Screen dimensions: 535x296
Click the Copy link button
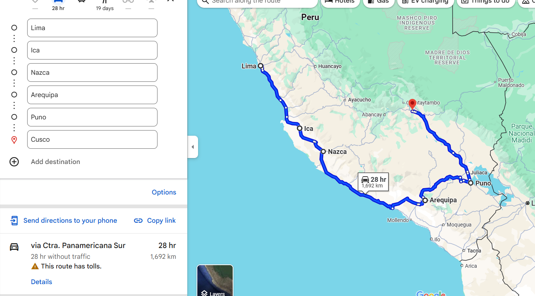click(x=155, y=221)
